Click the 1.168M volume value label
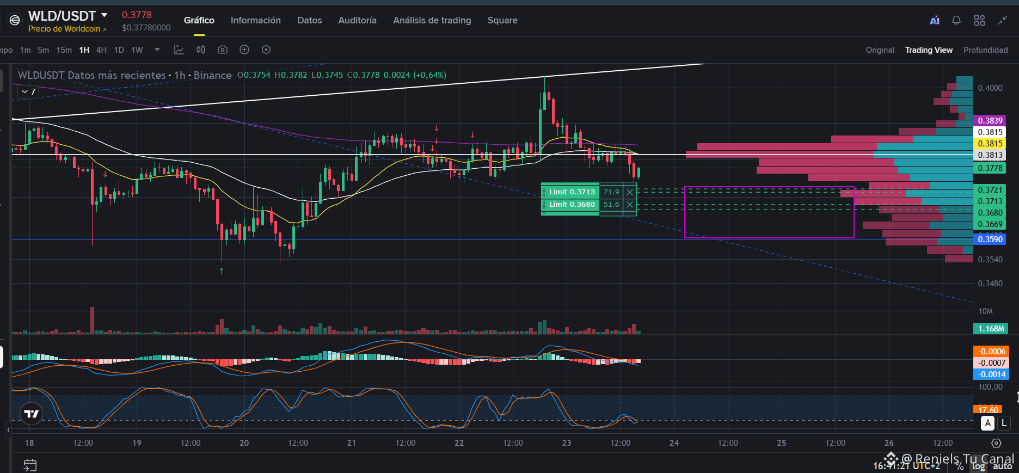This screenshot has width=1019, height=473. [x=991, y=329]
